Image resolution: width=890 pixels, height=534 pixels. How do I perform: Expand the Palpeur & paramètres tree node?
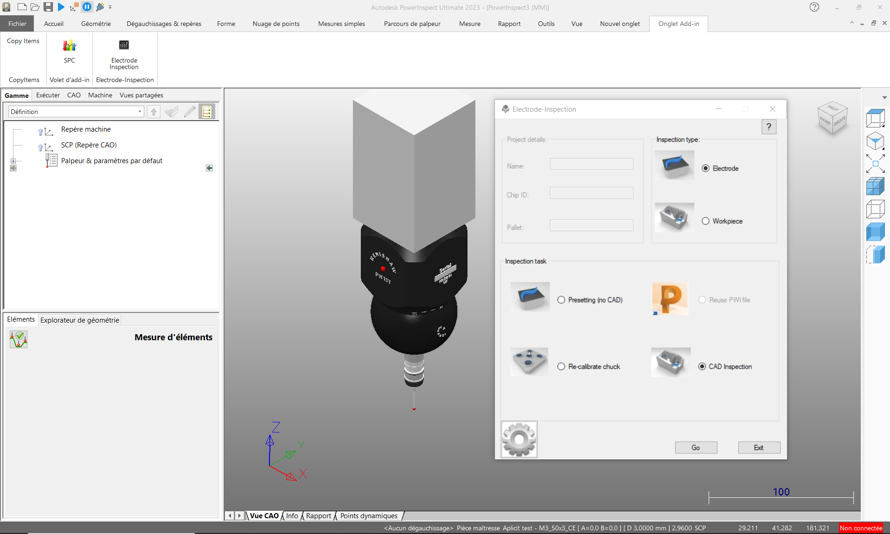[x=13, y=161]
